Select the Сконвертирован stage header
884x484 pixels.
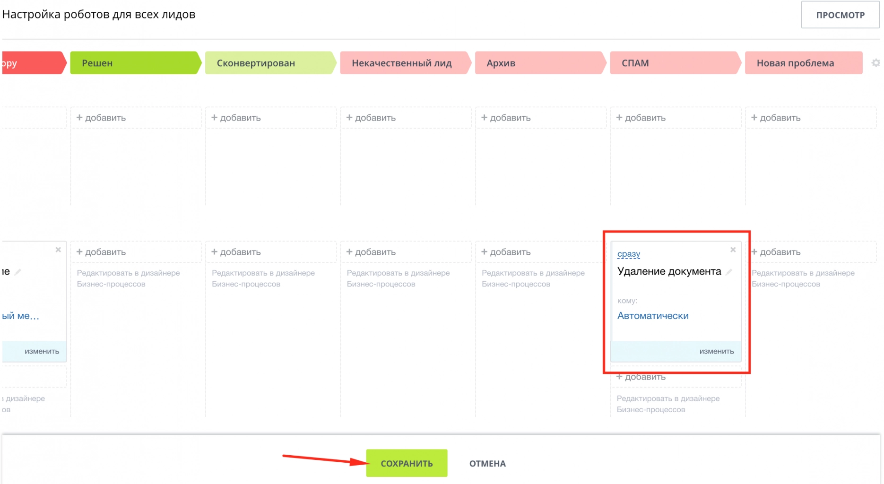269,63
